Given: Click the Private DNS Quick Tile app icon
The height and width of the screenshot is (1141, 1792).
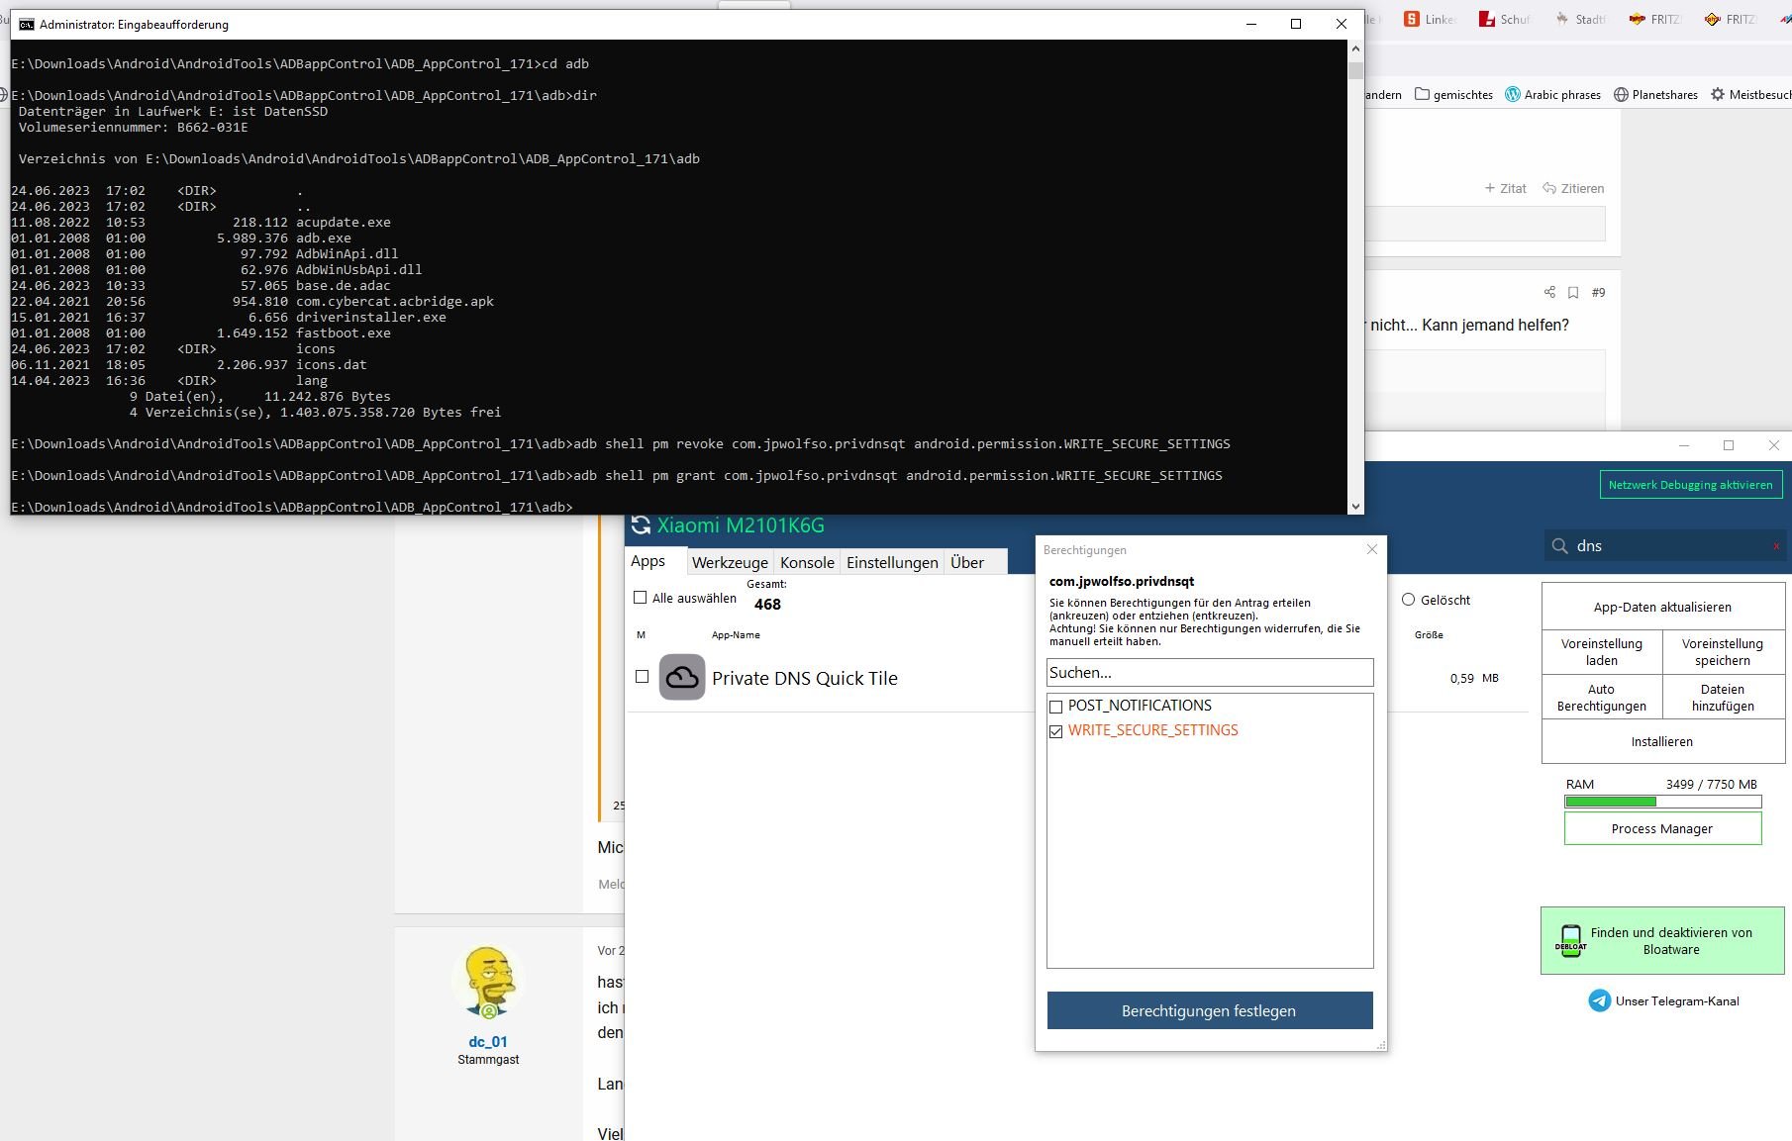Looking at the screenshot, I should pos(682,678).
